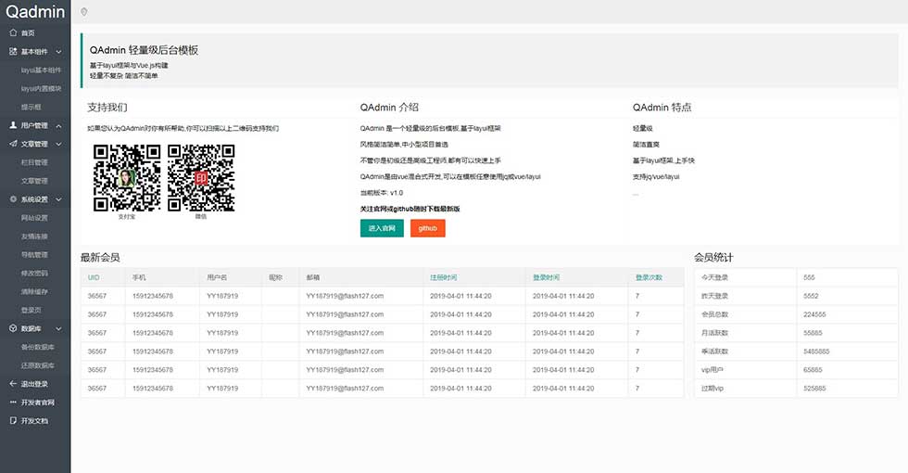Click the 支持我们 heading
The image size is (908, 473).
click(x=107, y=108)
